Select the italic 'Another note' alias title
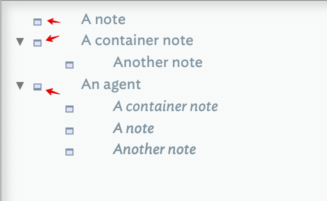The image size is (327, 201). click(154, 149)
